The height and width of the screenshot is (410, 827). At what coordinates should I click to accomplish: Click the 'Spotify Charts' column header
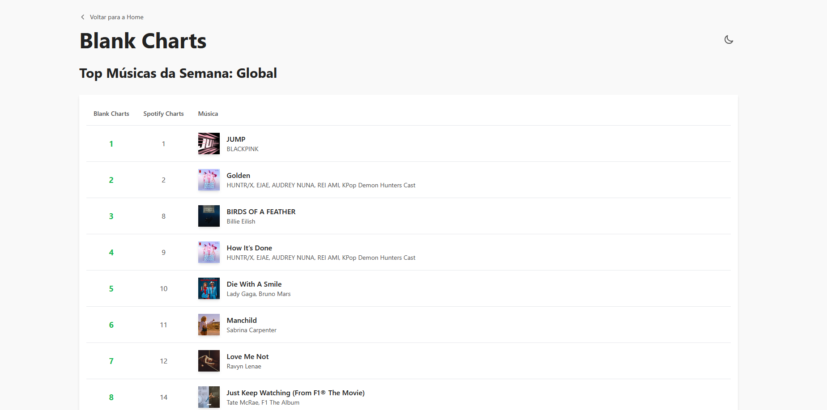163,114
